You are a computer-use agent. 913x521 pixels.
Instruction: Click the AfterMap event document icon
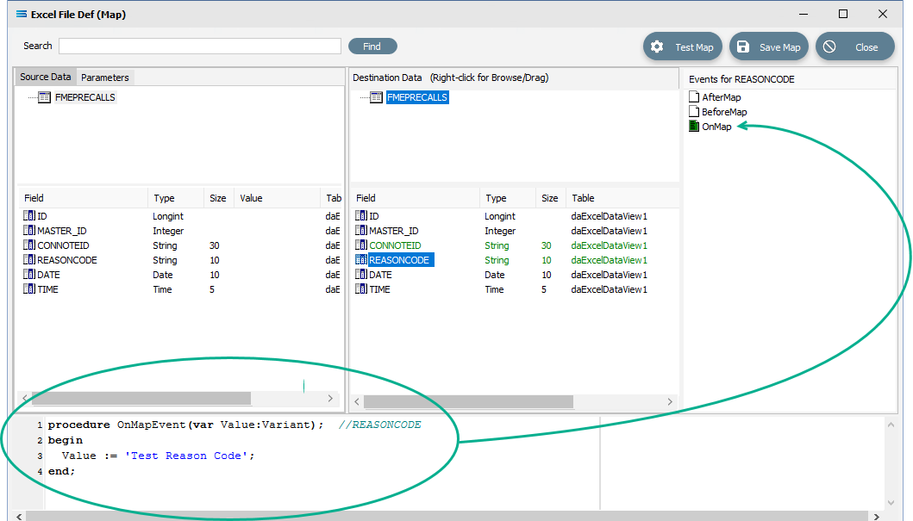(694, 96)
